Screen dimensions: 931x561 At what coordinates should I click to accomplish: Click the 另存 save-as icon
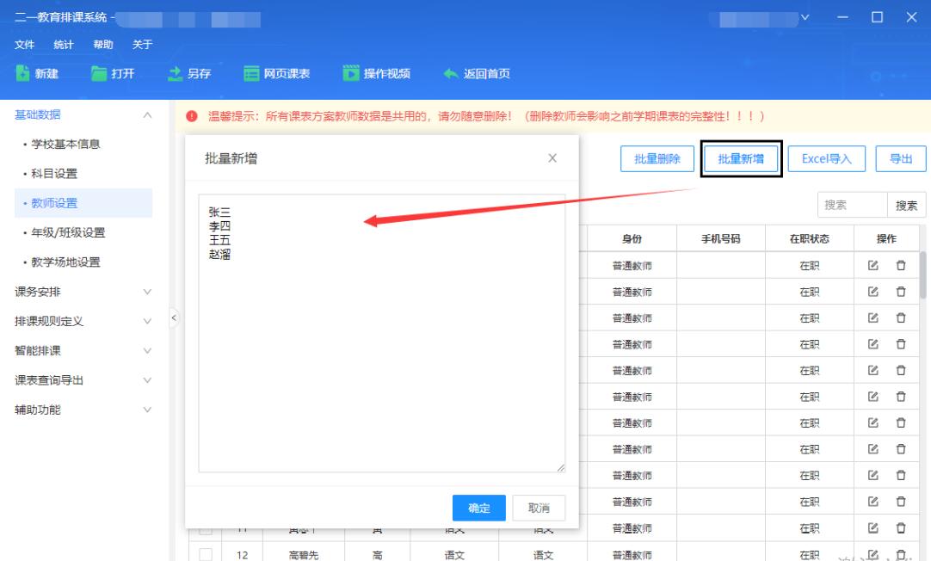click(x=176, y=73)
